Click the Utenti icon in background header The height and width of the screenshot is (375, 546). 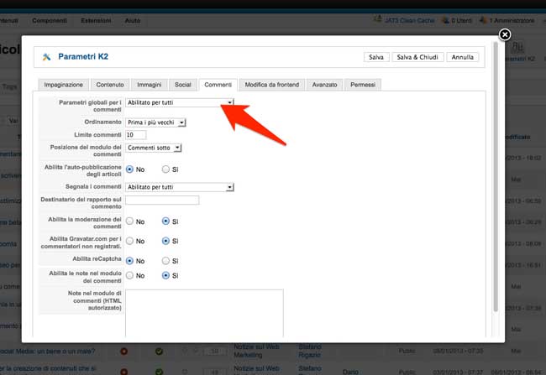[x=445, y=20]
